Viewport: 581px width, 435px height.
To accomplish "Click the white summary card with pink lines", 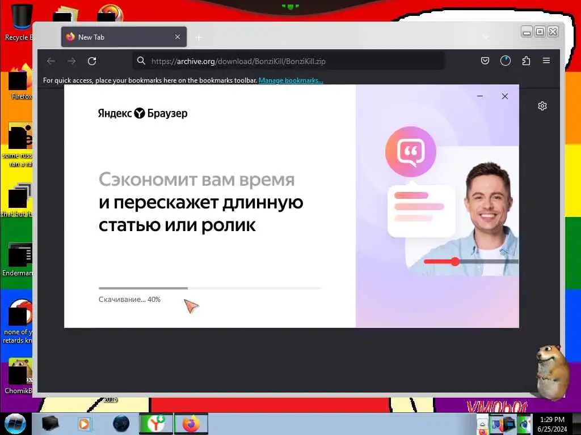I will click(x=422, y=211).
